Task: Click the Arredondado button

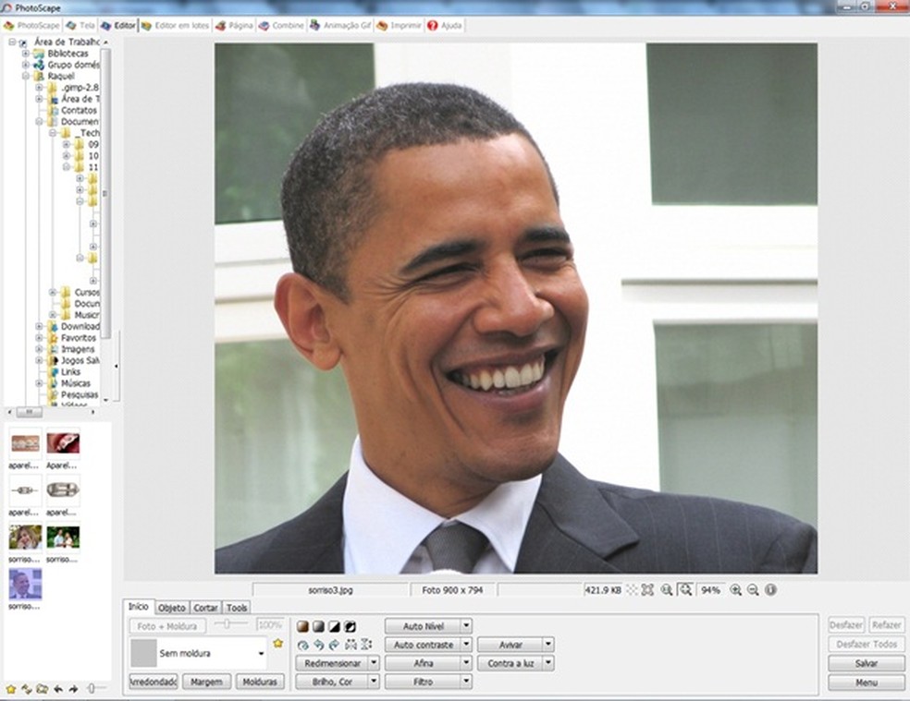Action: [154, 682]
